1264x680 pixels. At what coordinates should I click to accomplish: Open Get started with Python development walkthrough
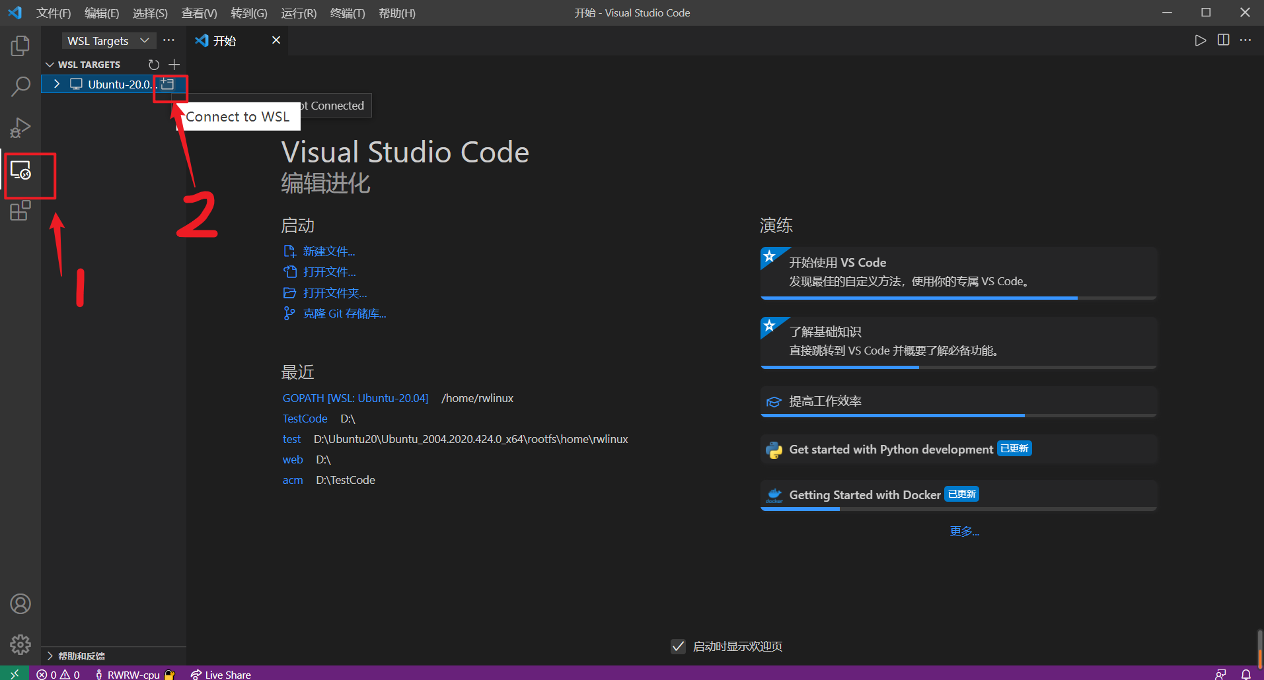tap(959, 450)
